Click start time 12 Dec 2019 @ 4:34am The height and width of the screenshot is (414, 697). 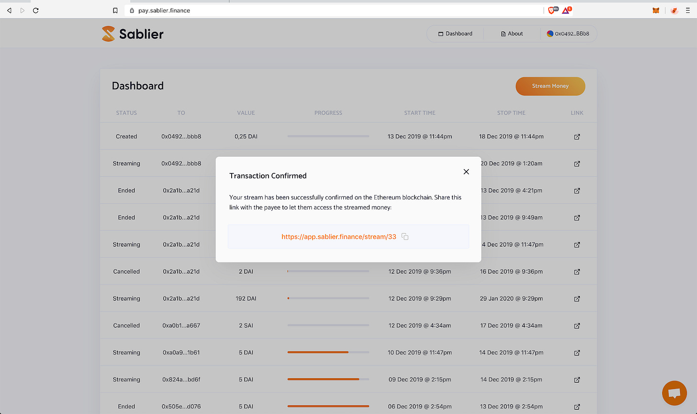(x=420, y=325)
